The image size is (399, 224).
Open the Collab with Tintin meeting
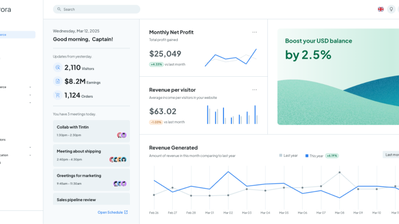[91, 131]
